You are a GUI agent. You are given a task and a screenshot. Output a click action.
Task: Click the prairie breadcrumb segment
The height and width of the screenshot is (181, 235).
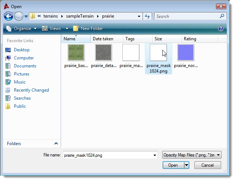(x=108, y=16)
